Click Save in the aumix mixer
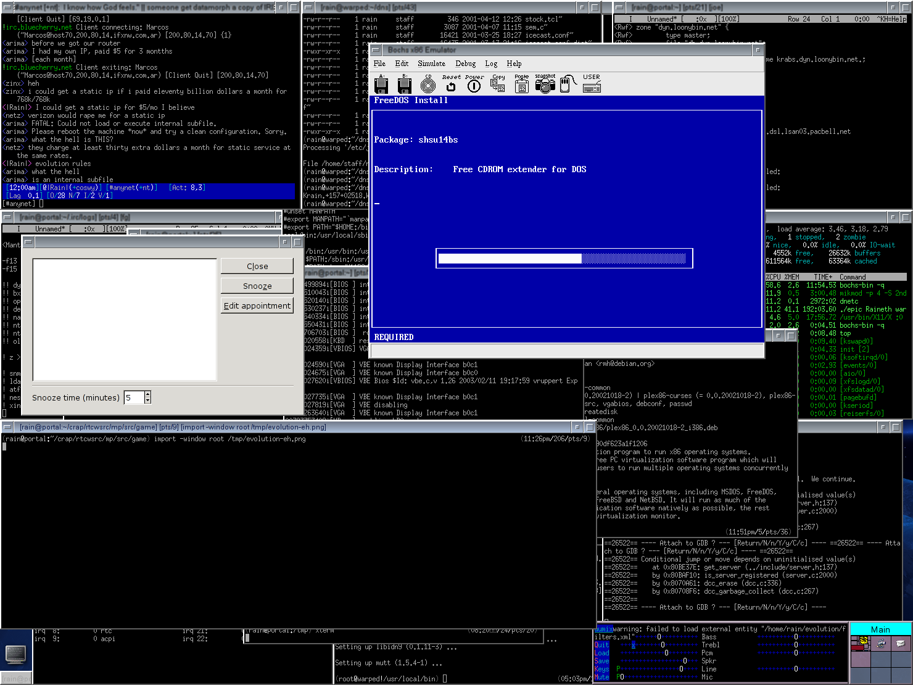This screenshot has height=685, width=913. 601,661
